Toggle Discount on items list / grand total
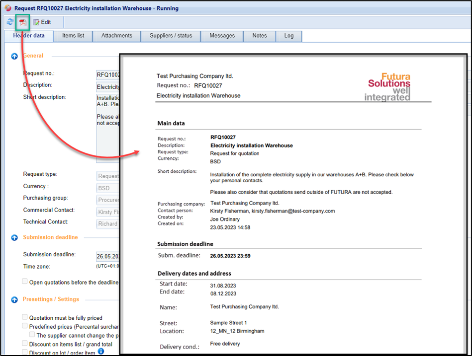This screenshot has width=472, height=356. tap(25, 344)
